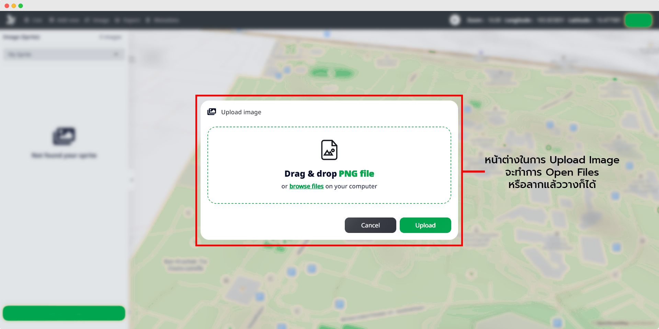Click the 'Drag & drop PNG file' heading
This screenshot has height=329, width=659.
coord(329,174)
